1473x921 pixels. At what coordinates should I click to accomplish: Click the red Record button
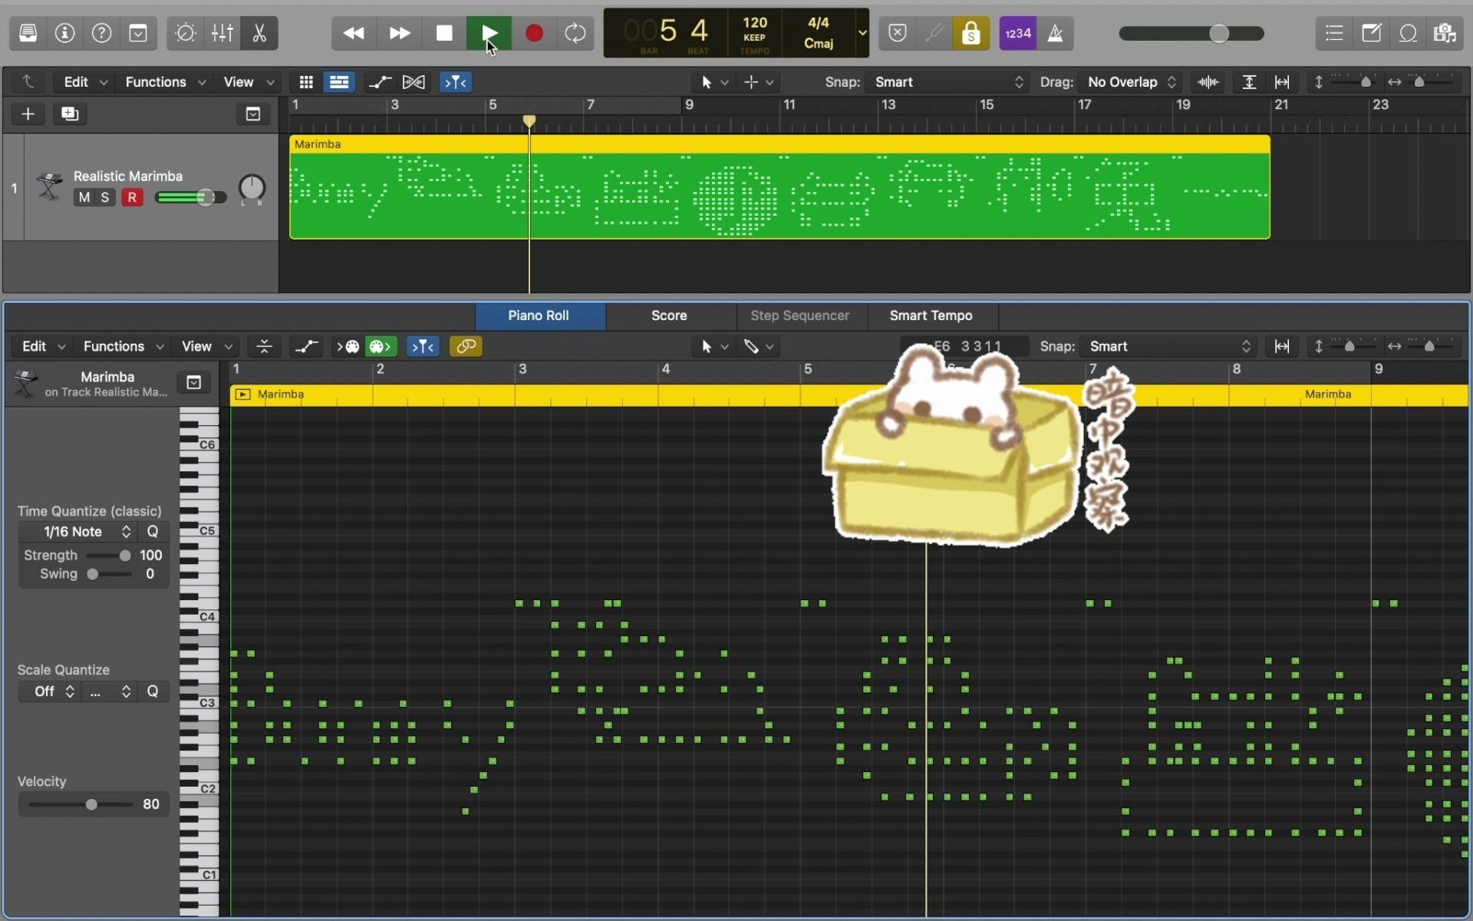click(534, 33)
